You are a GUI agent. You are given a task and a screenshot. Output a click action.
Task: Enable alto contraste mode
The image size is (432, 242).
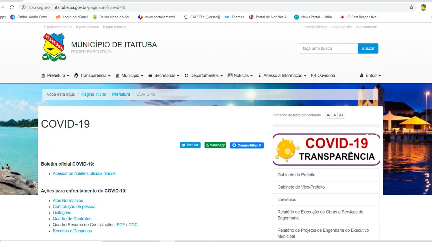click(x=366, y=27)
